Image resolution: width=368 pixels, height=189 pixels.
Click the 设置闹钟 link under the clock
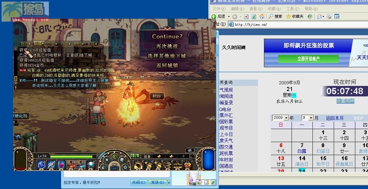(x=345, y=101)
